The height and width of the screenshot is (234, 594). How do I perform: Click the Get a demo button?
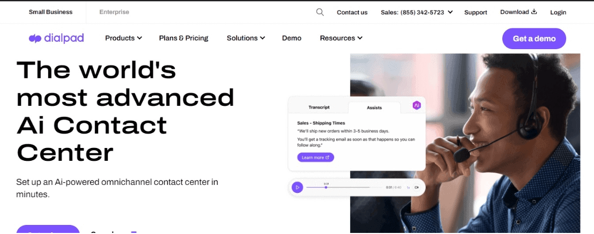(x=534, y=38)
